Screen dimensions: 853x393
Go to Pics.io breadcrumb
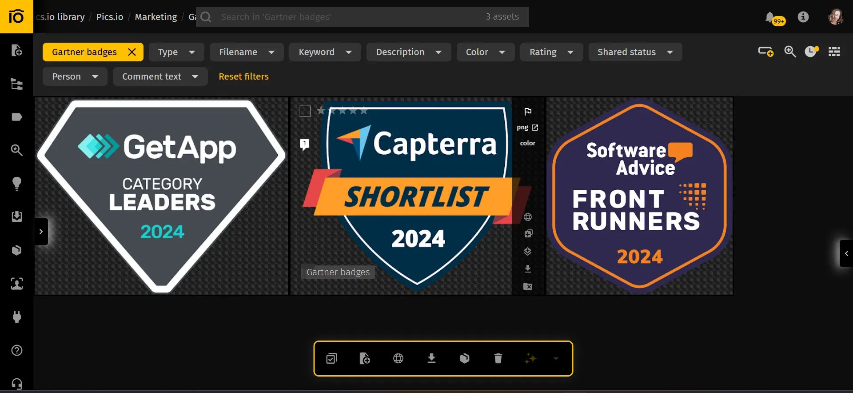[x=110, y=17]
